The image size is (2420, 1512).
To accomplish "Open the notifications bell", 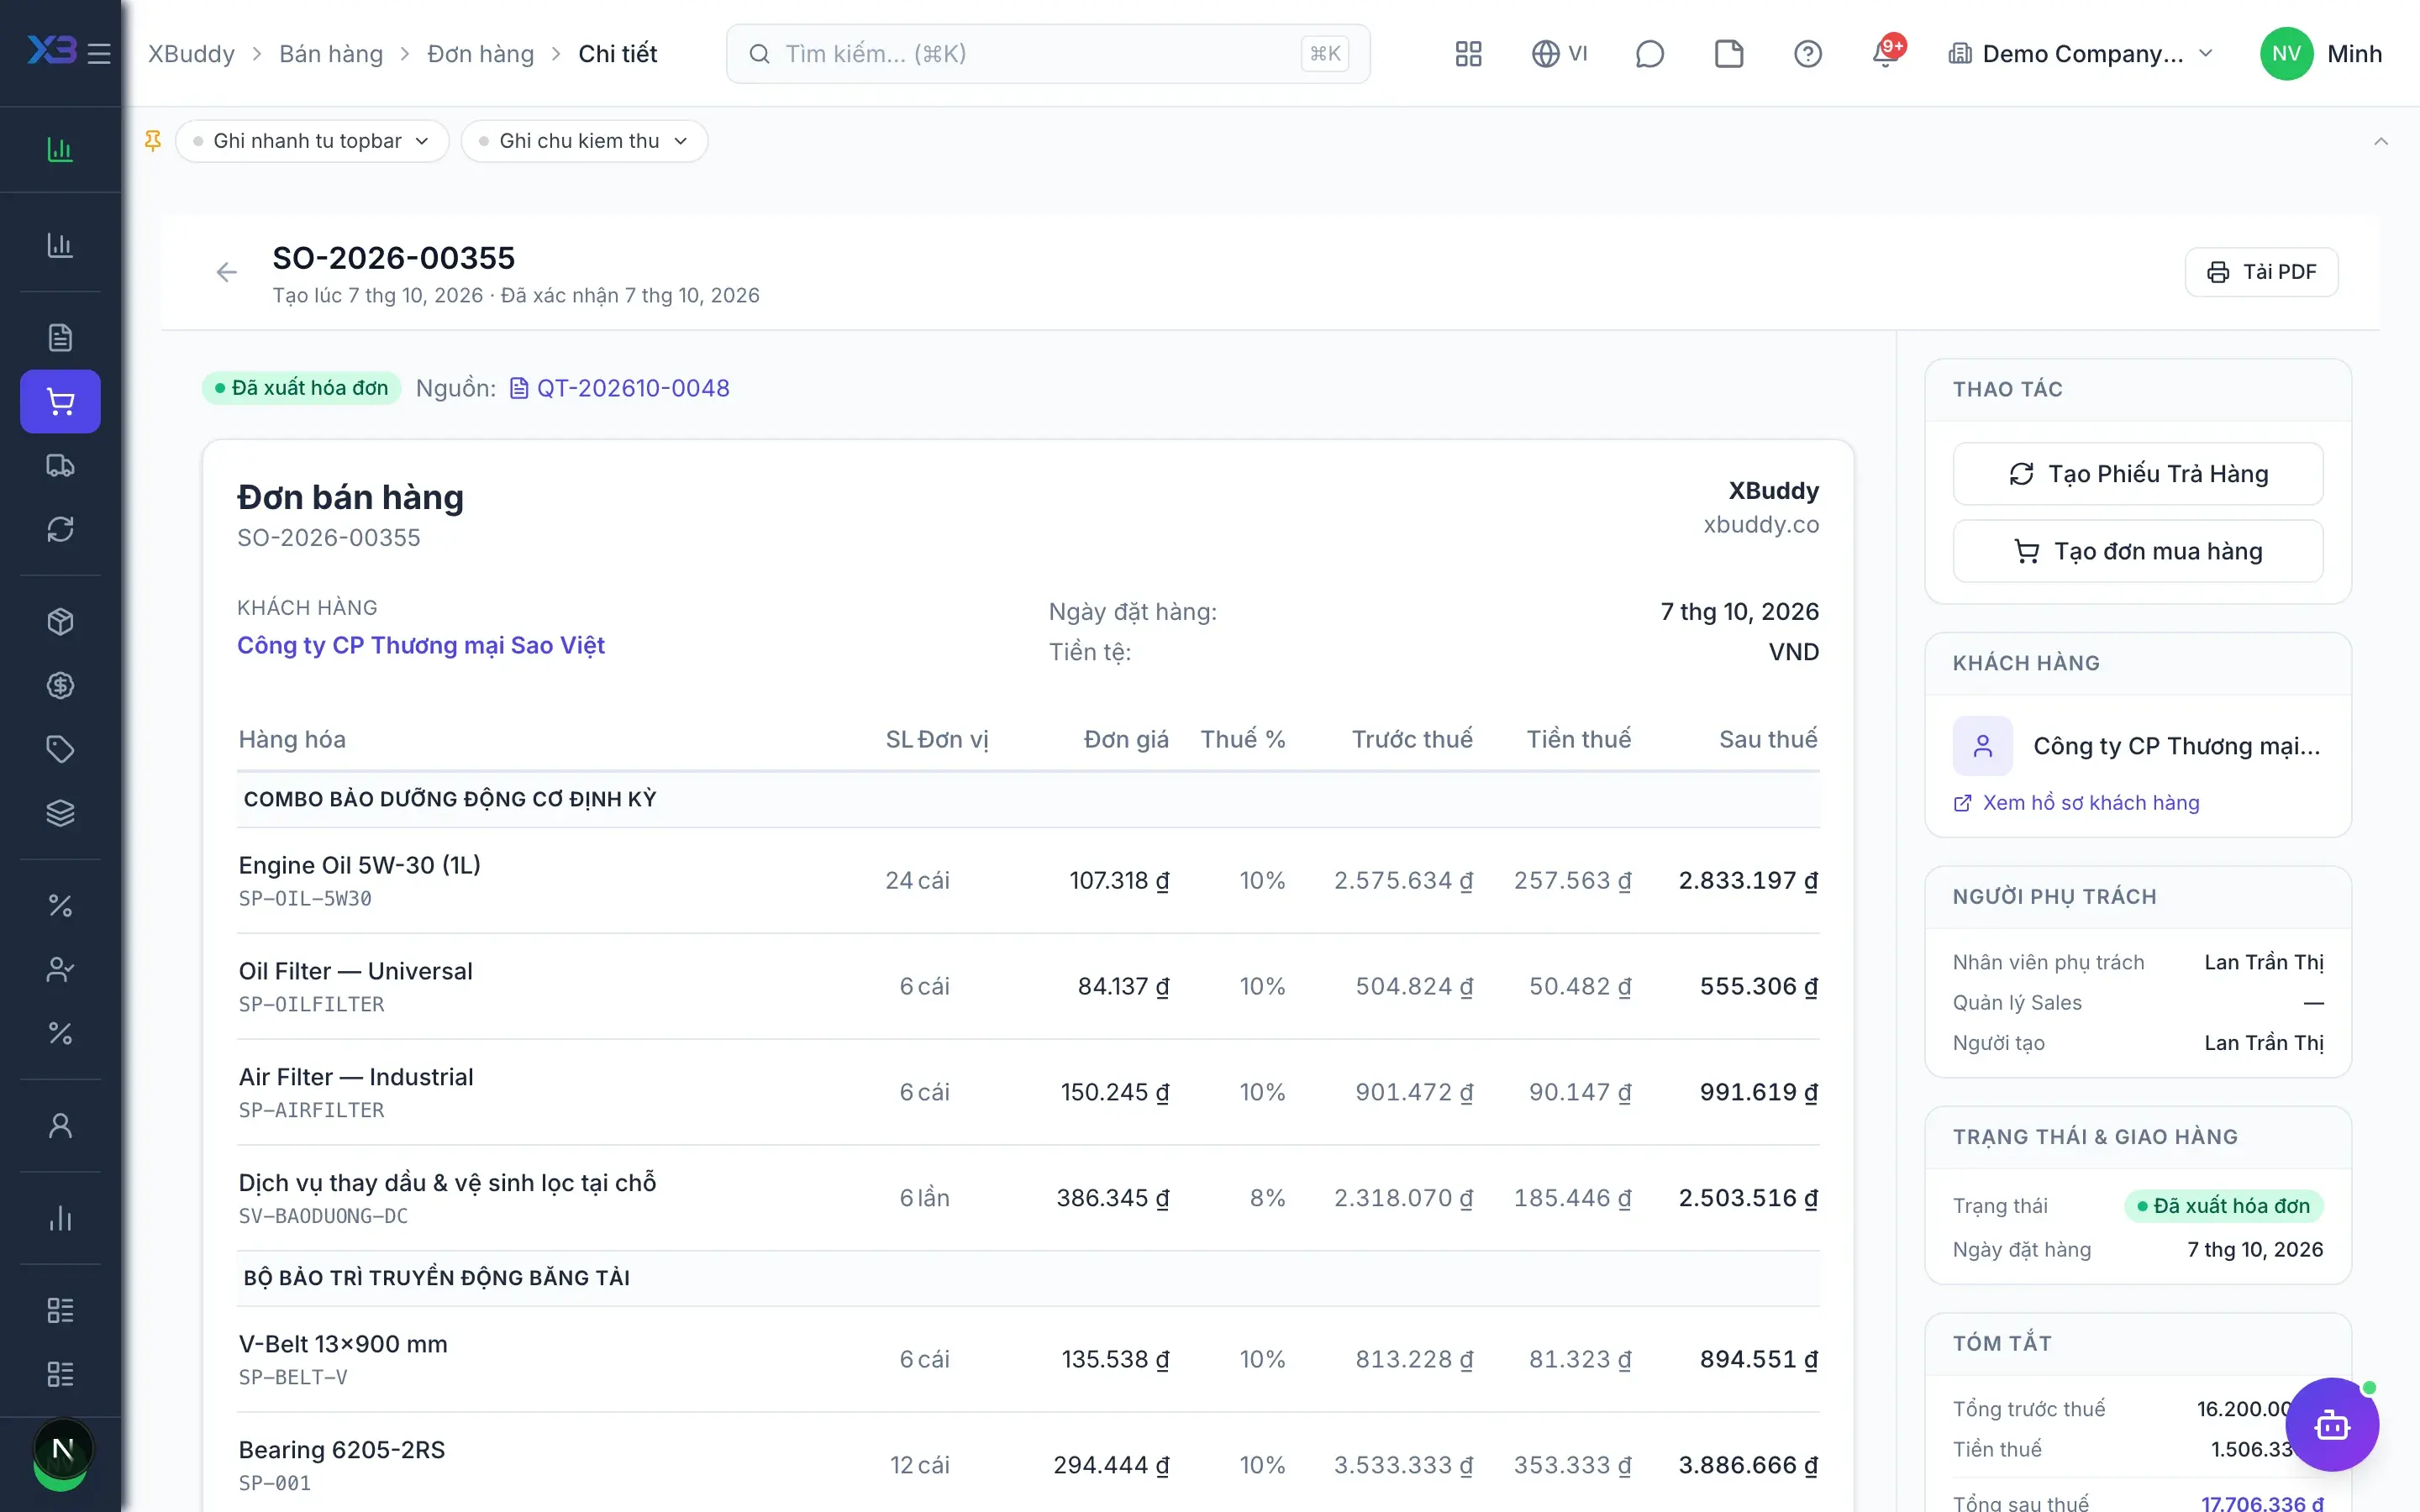I will pos(1886,54).
